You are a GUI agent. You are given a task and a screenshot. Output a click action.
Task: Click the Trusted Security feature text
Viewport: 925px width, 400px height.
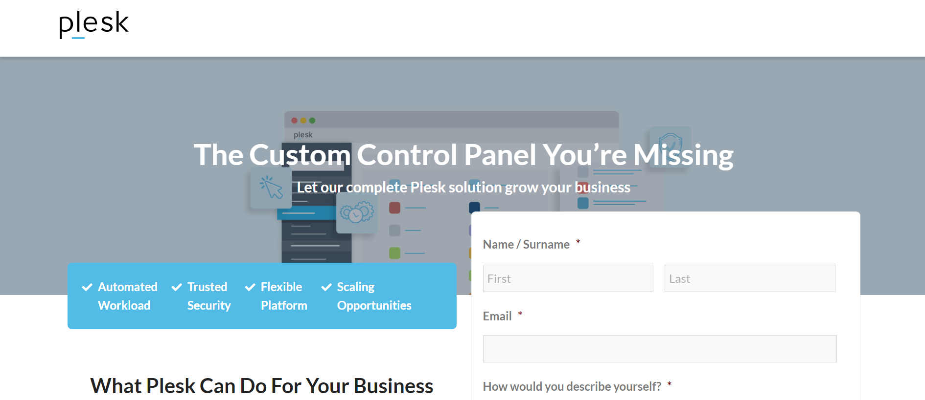point(208,296)
